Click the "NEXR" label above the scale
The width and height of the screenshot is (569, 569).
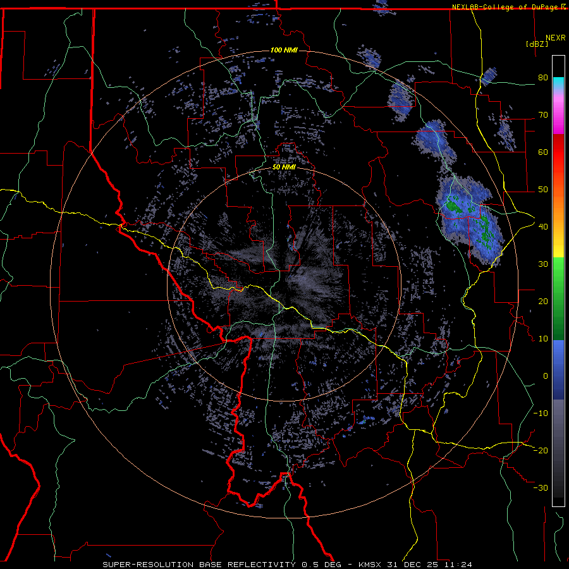[556, 38]
